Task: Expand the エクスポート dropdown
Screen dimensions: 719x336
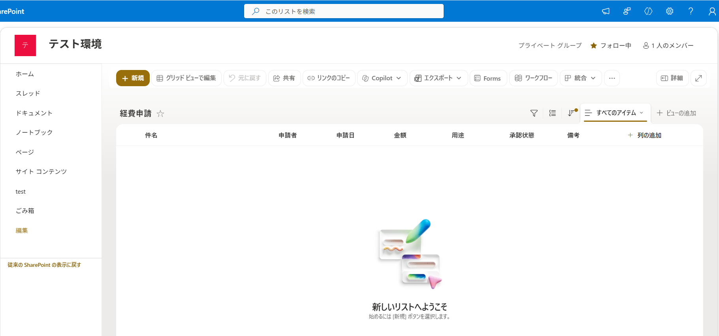Action: (439, 78)
